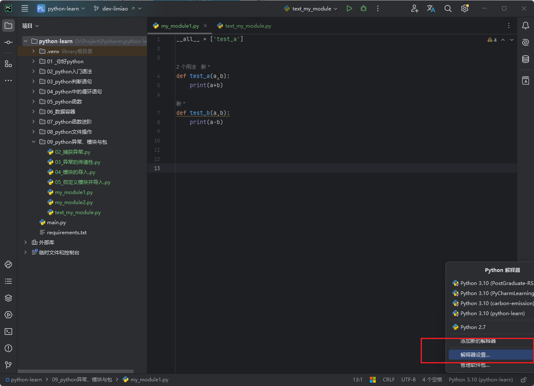The width and height of the screenshot is (534, 386).
Task: Open requirements.txt in project tree
Action: (67, 232)
